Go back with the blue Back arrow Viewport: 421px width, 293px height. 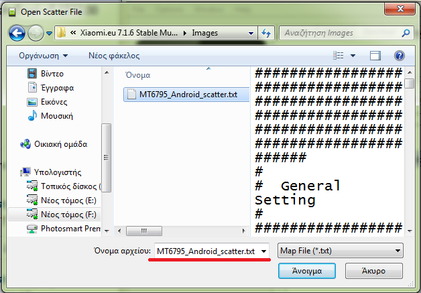point(17,33)
